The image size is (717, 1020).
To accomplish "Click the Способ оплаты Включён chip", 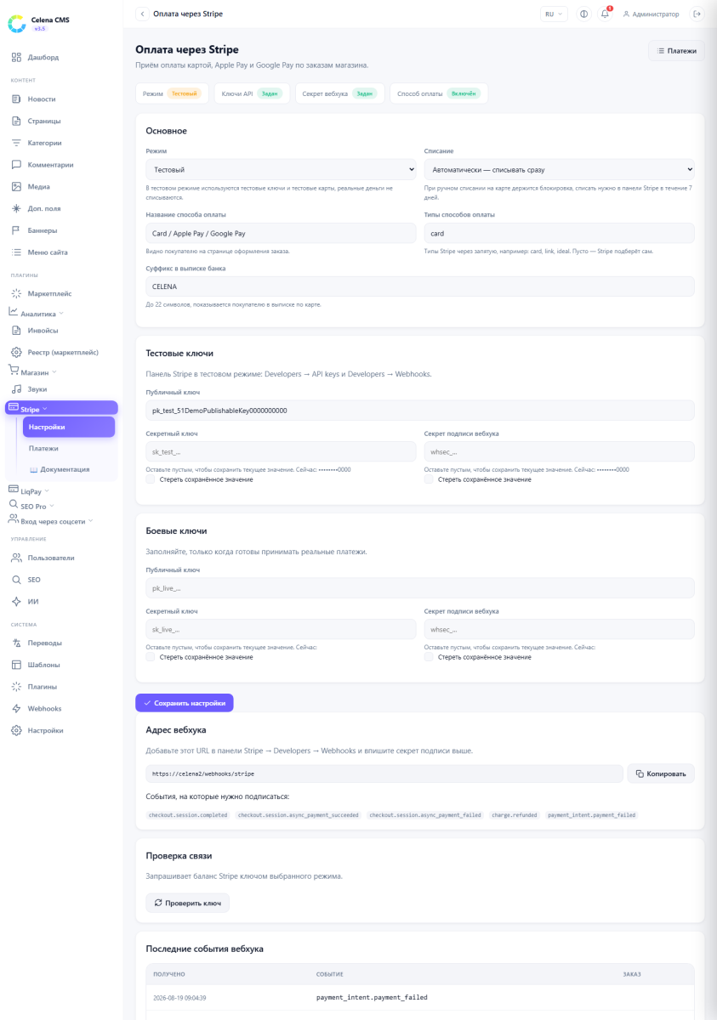I will (439, 93).
